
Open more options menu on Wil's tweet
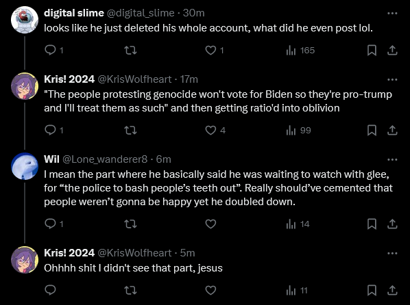[x=392, y=159]
